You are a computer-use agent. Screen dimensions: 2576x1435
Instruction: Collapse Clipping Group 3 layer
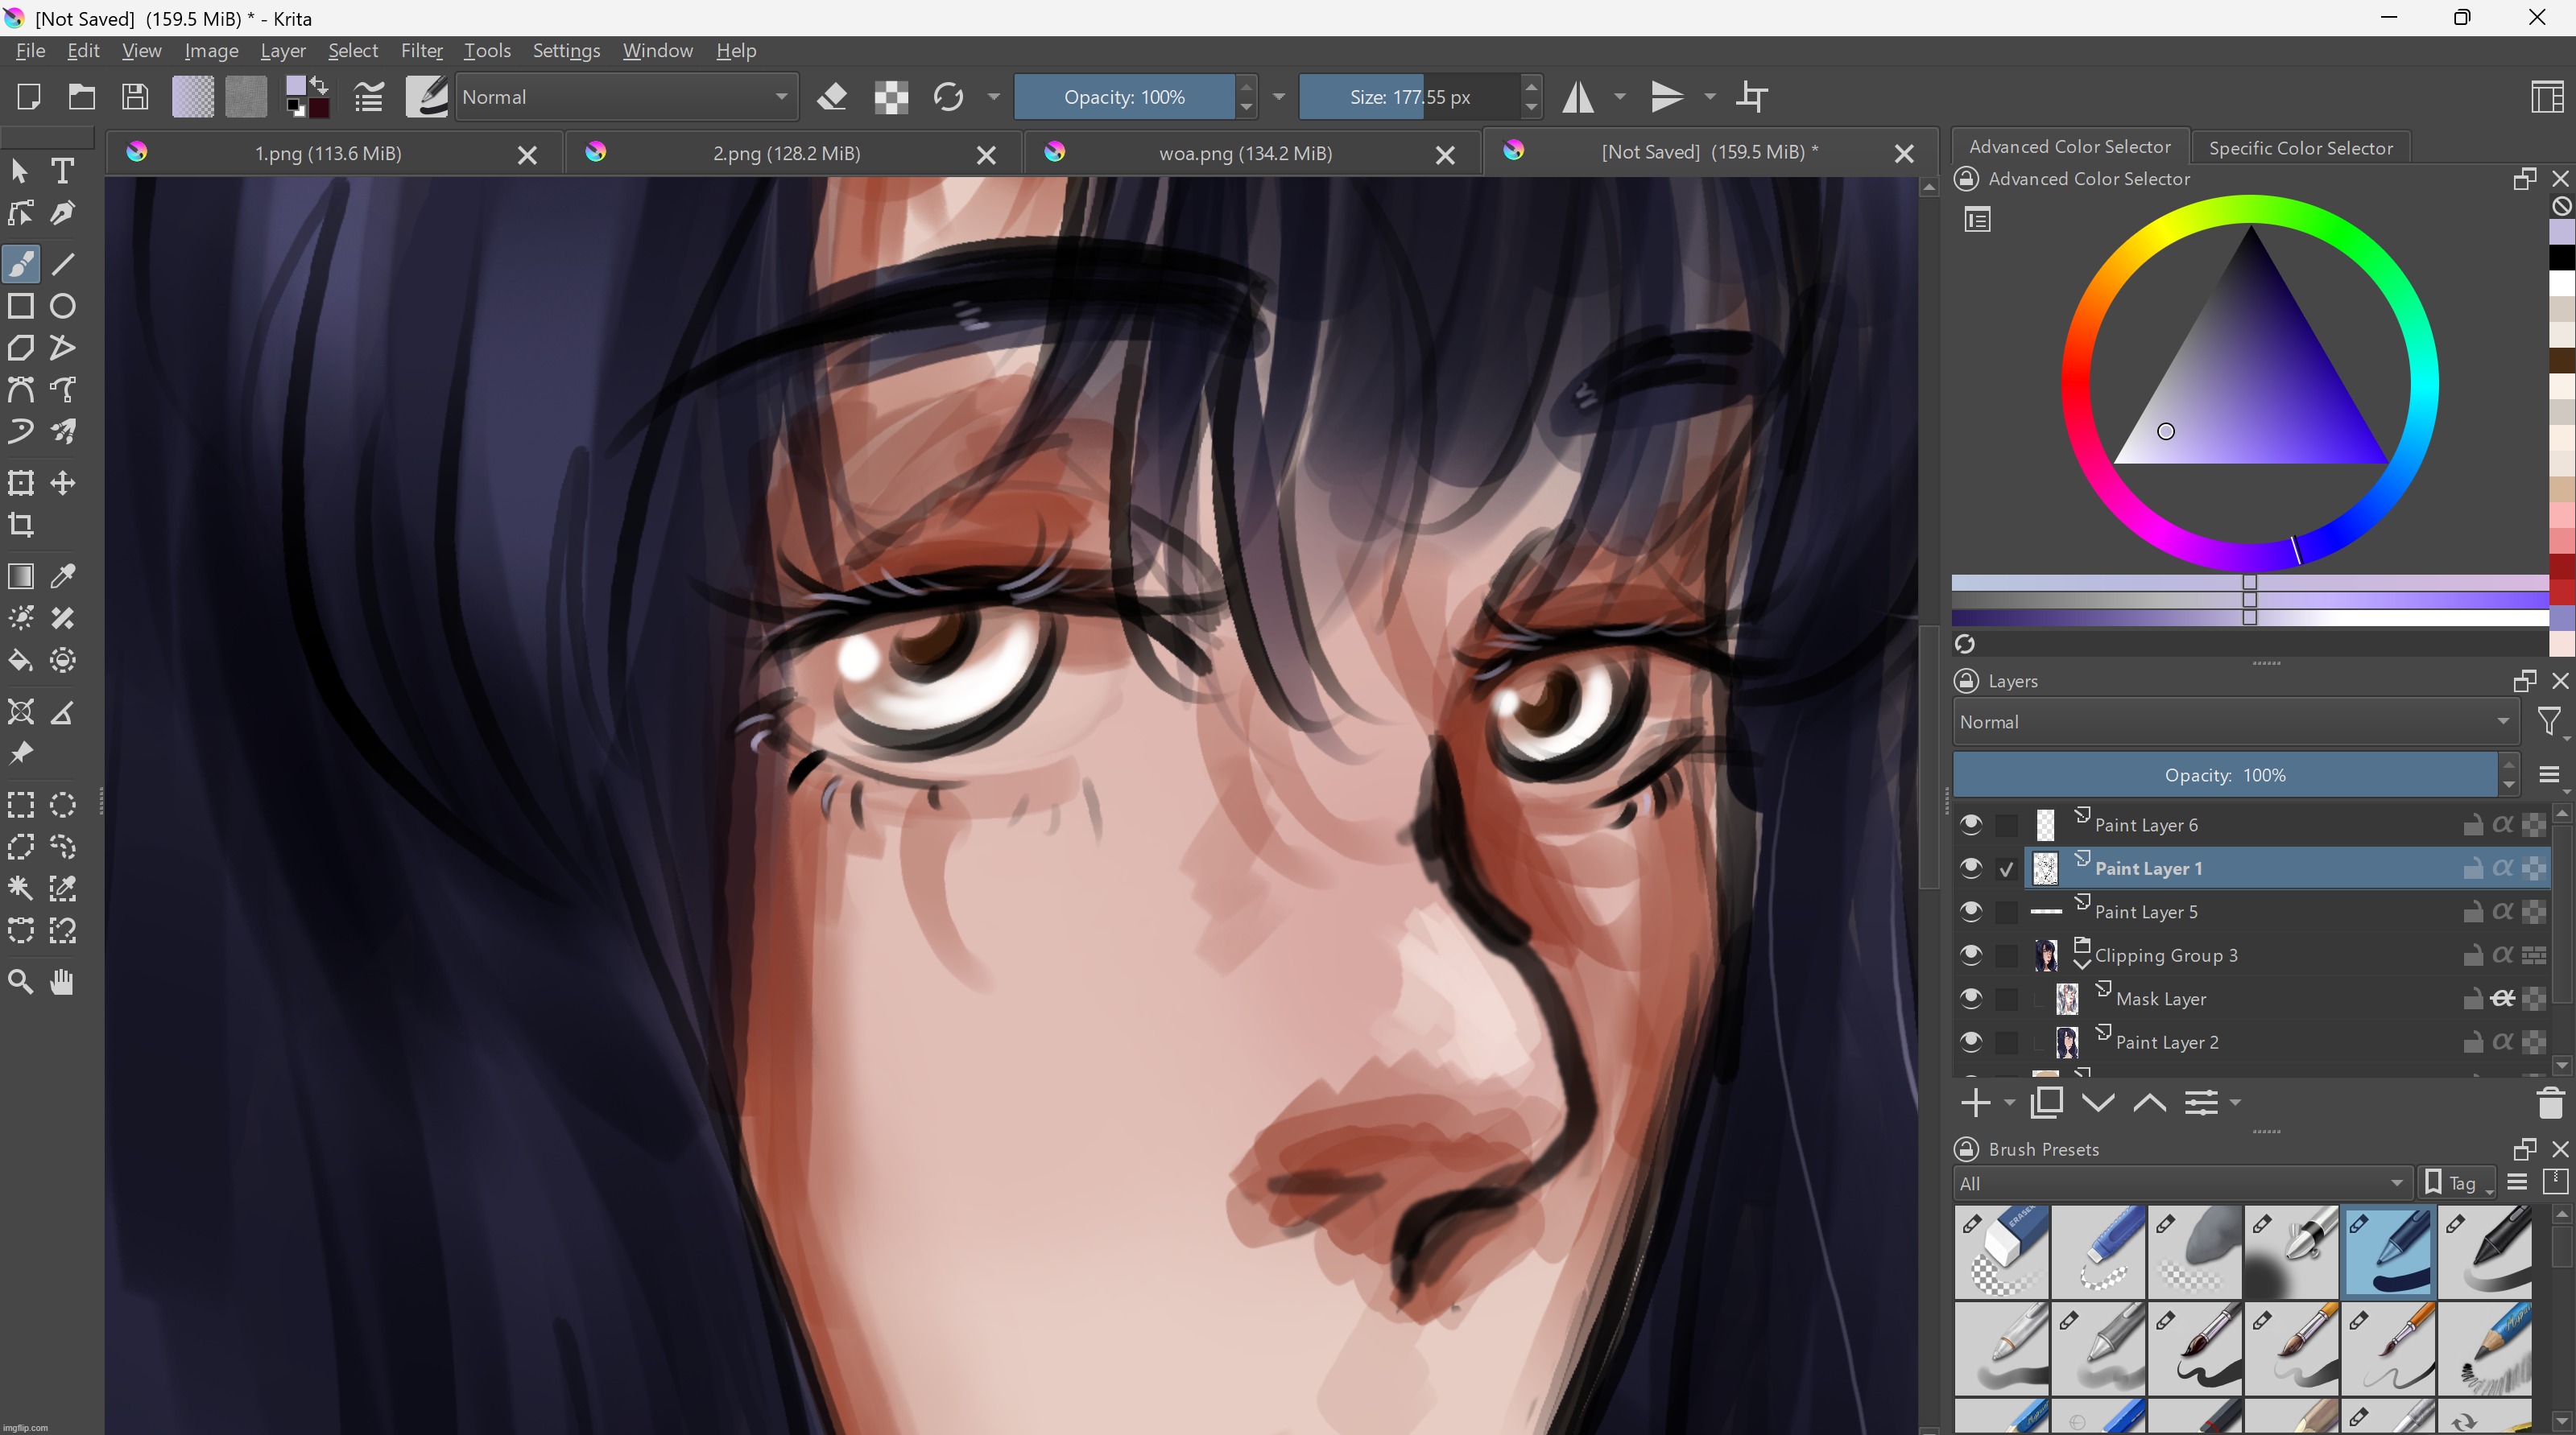tap(2082, 964)
